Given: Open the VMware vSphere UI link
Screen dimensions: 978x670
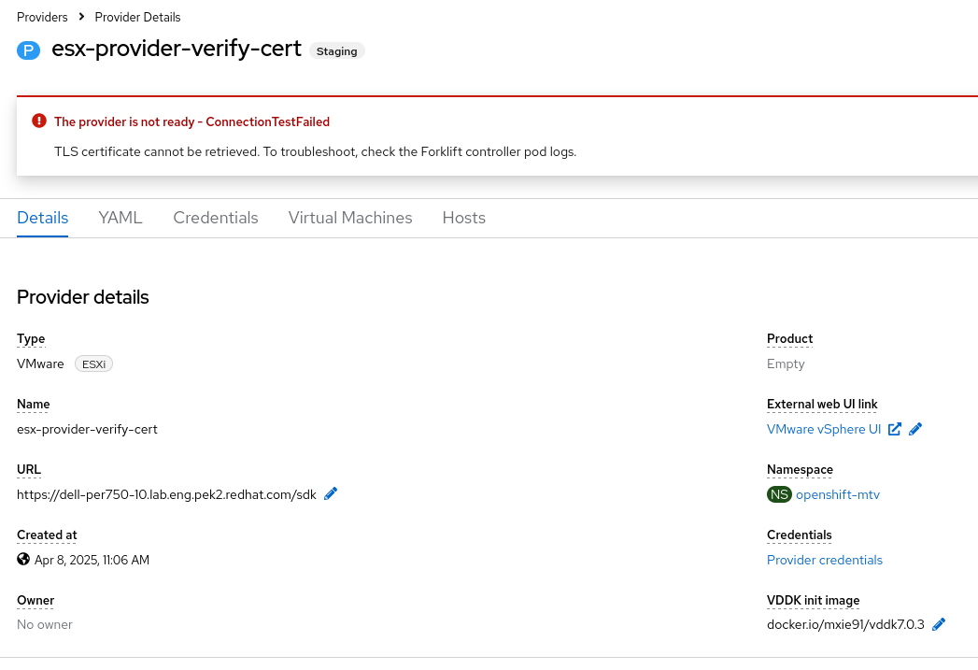Looking at the screenshot, I should coord(824,429).
